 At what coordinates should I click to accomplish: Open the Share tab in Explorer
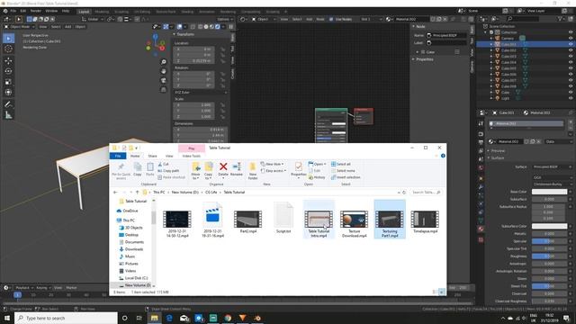[x=152, y=156]
